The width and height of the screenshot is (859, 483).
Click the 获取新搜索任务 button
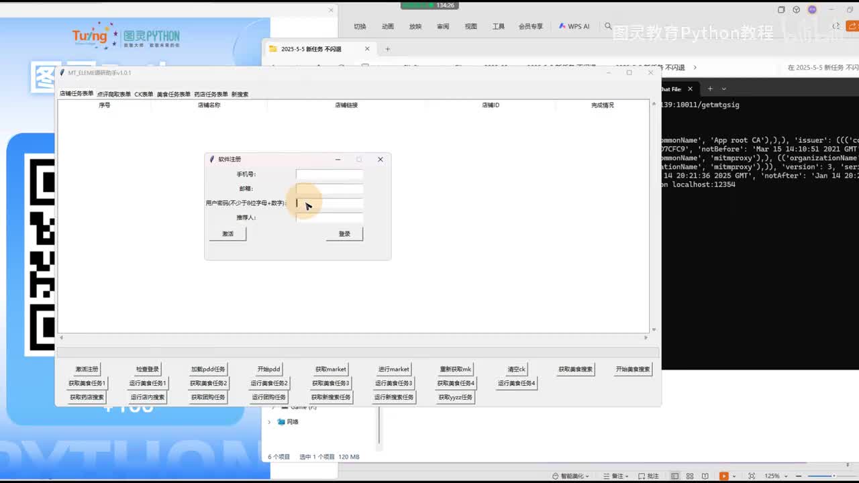(x=331, y=397)
